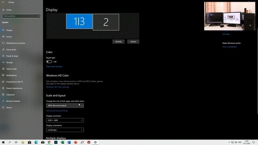Open the Display orientation Landscape dropdown
This screenshot has height=145, width=258.
(x=65, y=130)
